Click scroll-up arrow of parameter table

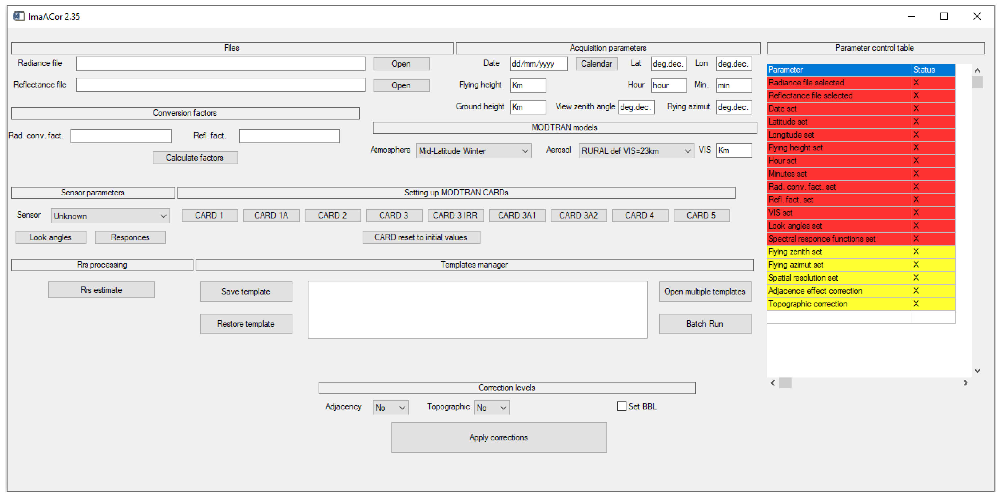coord(977,70)
